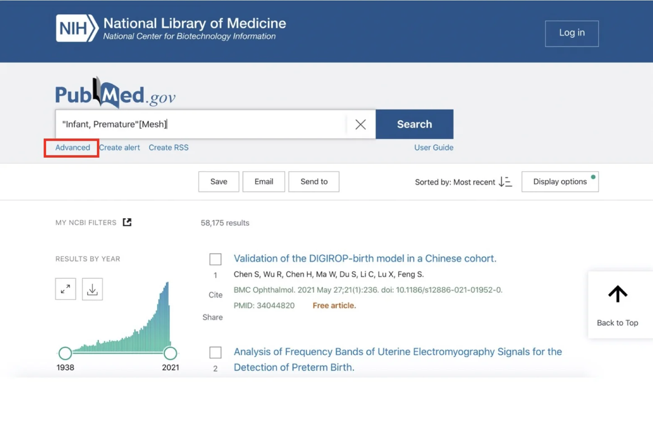Image resolution: width=653 pixels, height=440 pixels.
Task: Open the Save results menu
Action: [x=219, y=182]
